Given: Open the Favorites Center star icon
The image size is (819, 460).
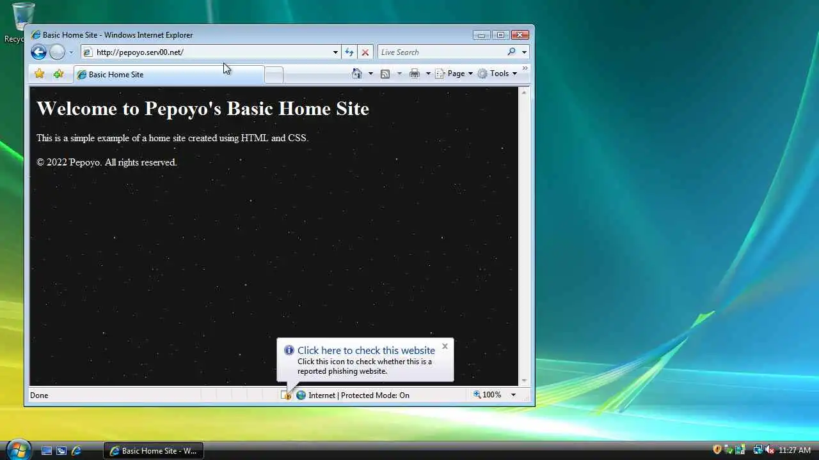Looking at the screenshot, I should pos(40,74).
